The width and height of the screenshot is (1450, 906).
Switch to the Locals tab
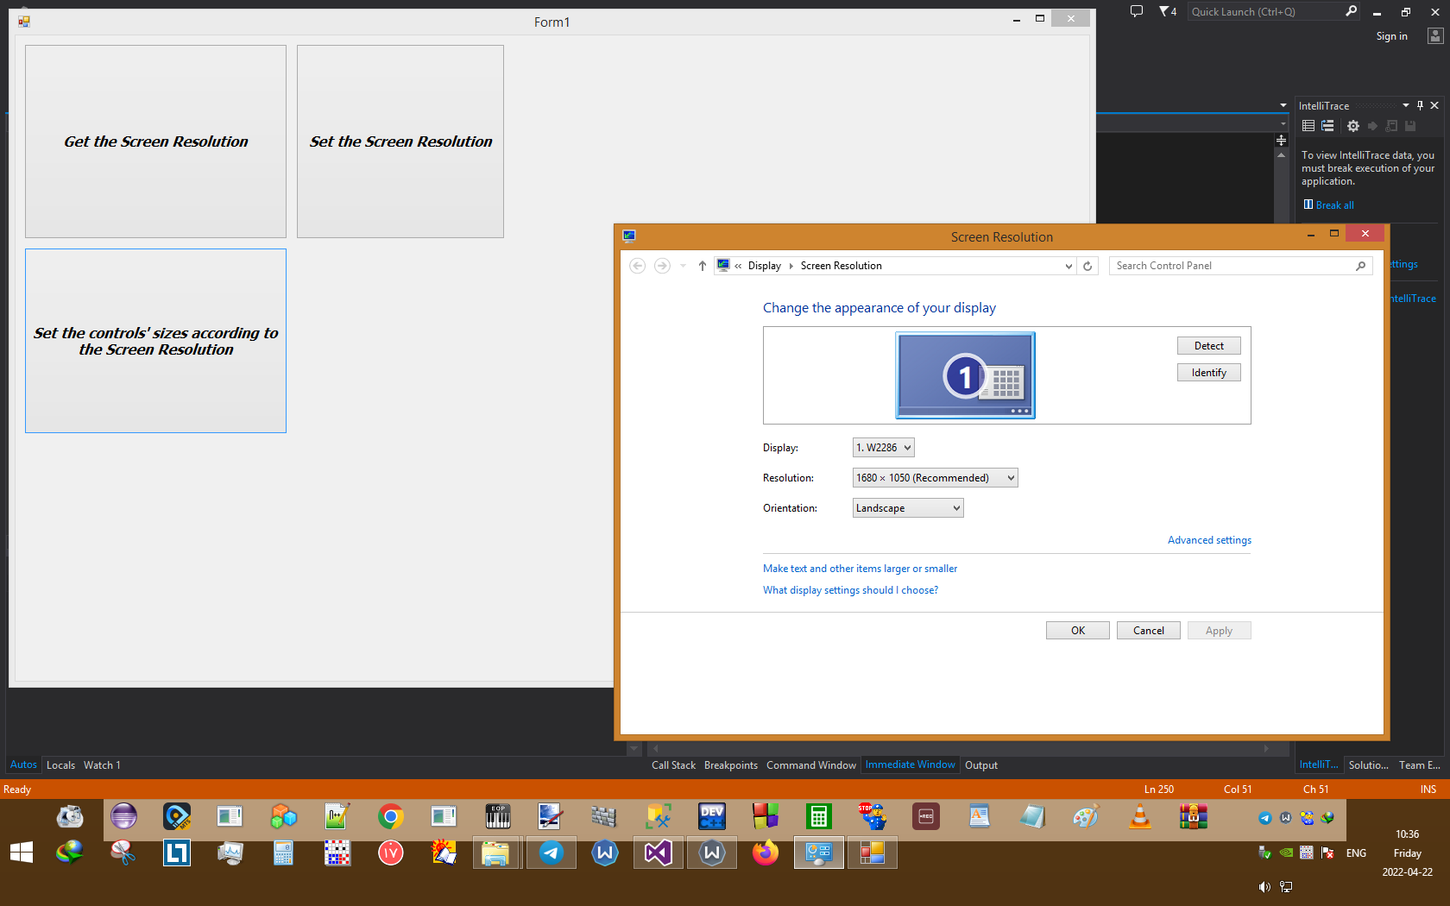tap(60, 765)
